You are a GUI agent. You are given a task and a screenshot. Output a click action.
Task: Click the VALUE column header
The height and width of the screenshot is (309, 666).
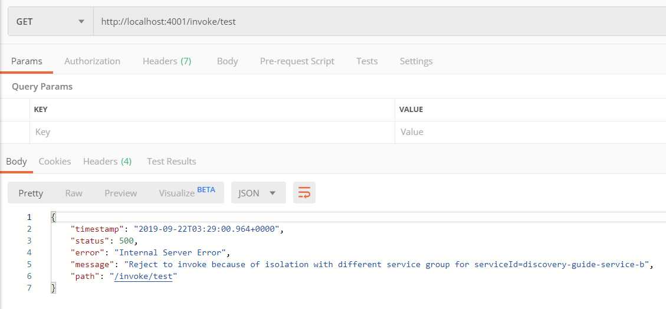(411, 110)
